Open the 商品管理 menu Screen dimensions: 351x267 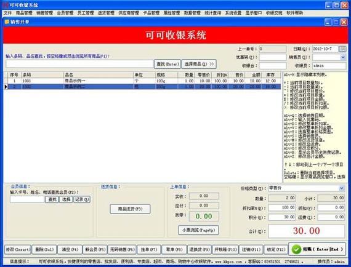(x=24, y=13)
